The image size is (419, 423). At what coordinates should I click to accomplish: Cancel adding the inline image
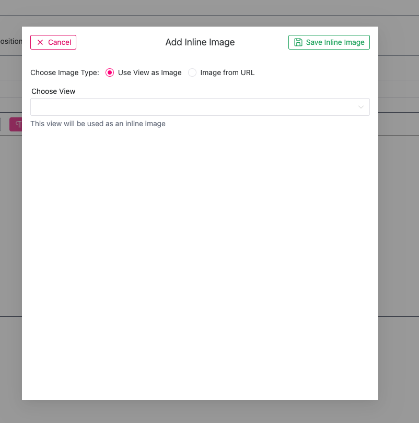click(x=53, y=42)
